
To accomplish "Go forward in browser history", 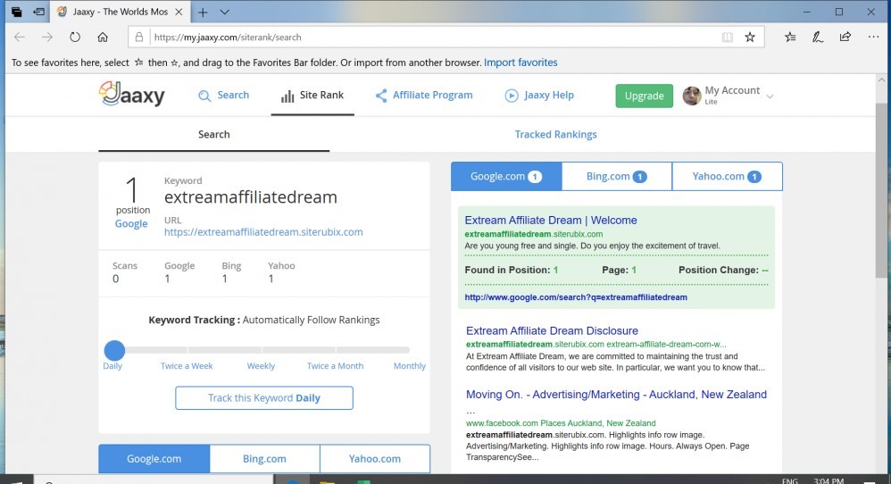I will point(47,37).
